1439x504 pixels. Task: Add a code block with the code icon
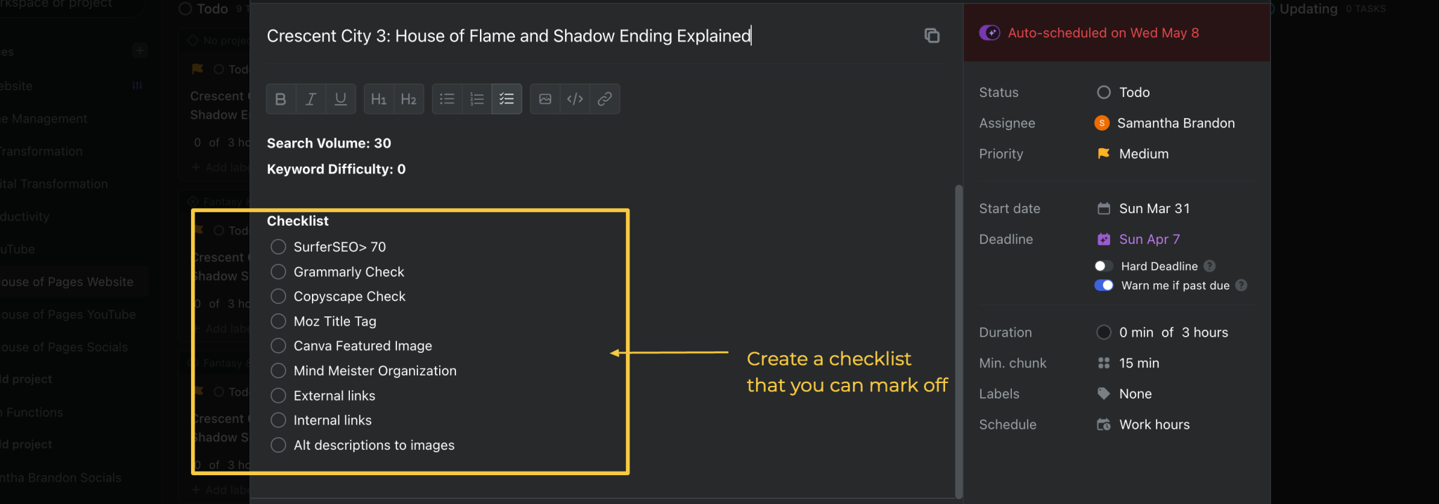(575, 99)
